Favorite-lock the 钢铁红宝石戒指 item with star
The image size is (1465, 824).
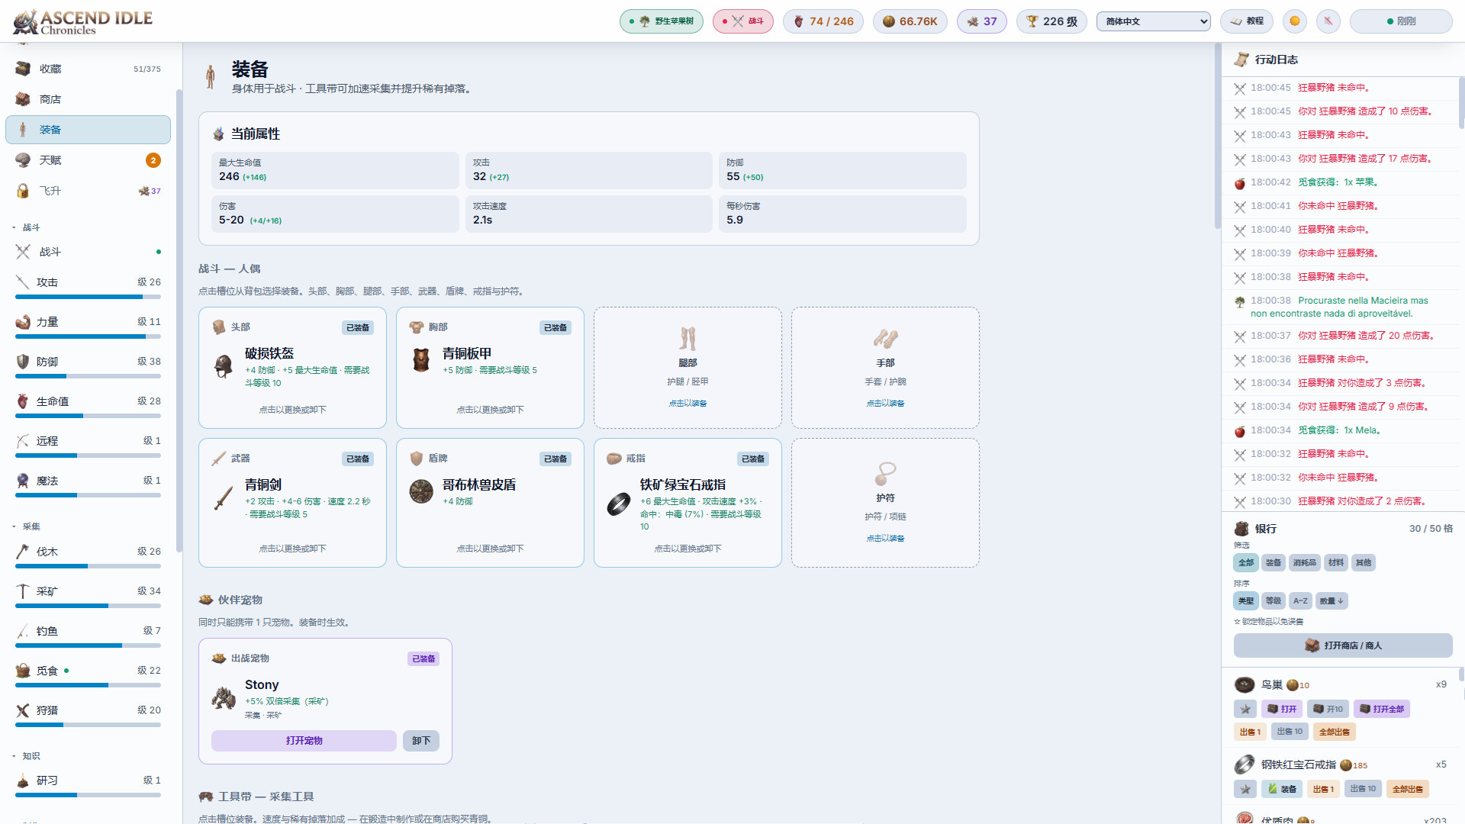pos(1245,789)
